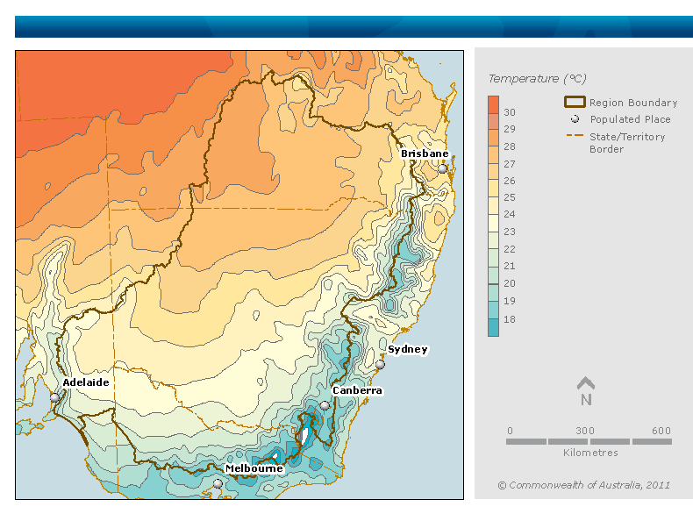
Task: Click the legend value 29
Action: tap(510, 129)
